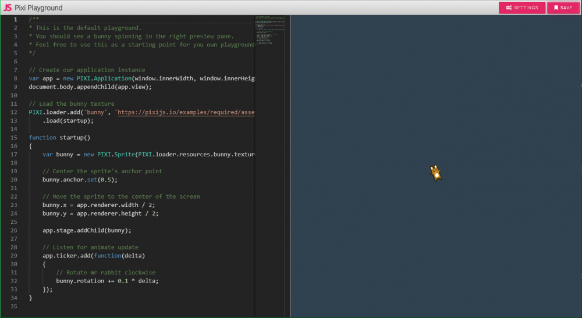
Task: Click the gear icon inside Settings button
Action: pyautogui.click(x=509, y=8)
